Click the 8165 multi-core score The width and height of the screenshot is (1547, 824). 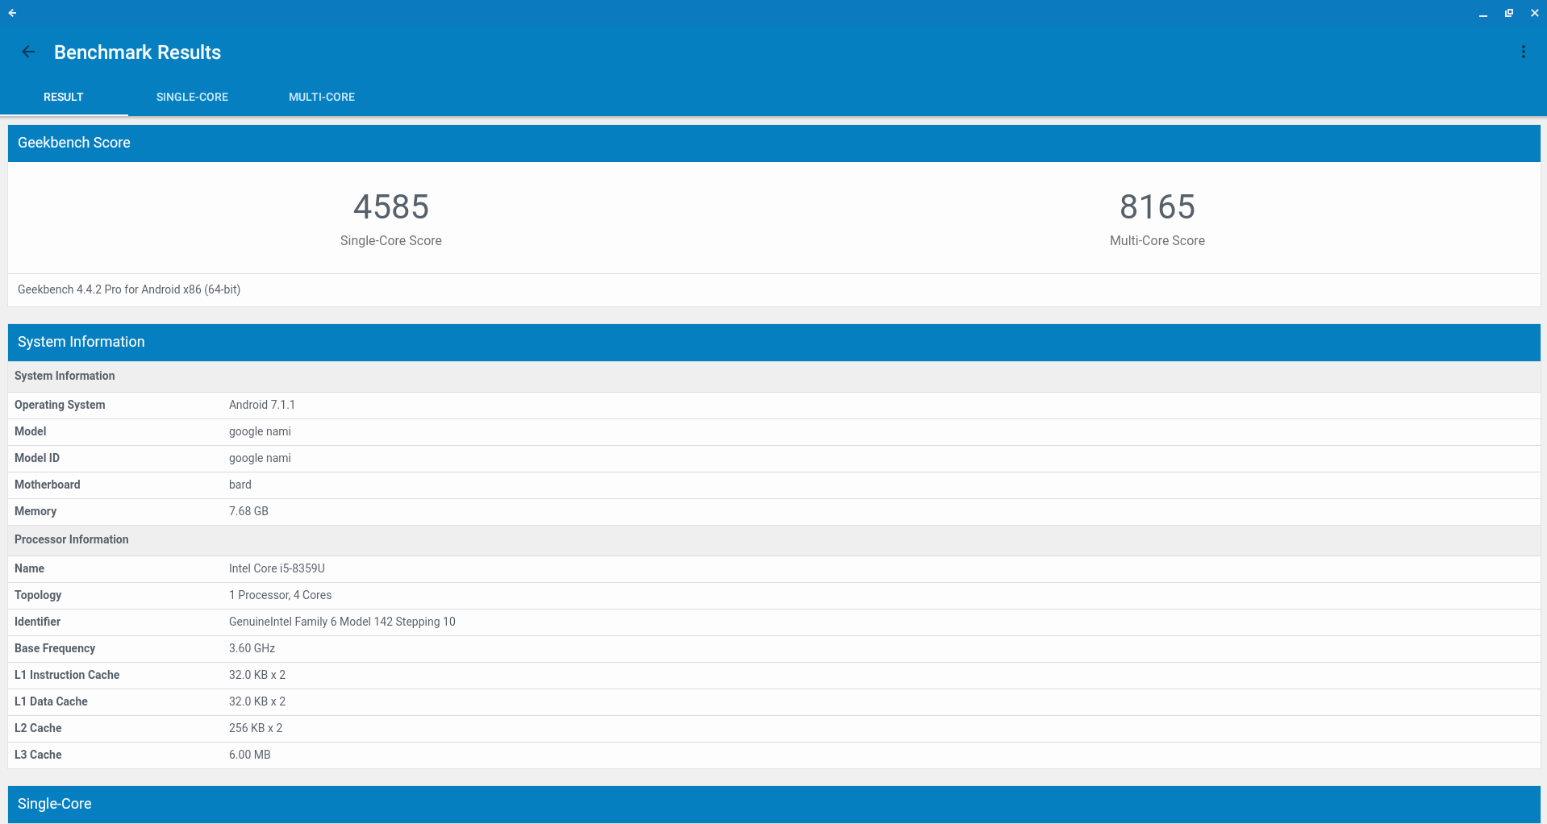click(x=1157, y=207)
